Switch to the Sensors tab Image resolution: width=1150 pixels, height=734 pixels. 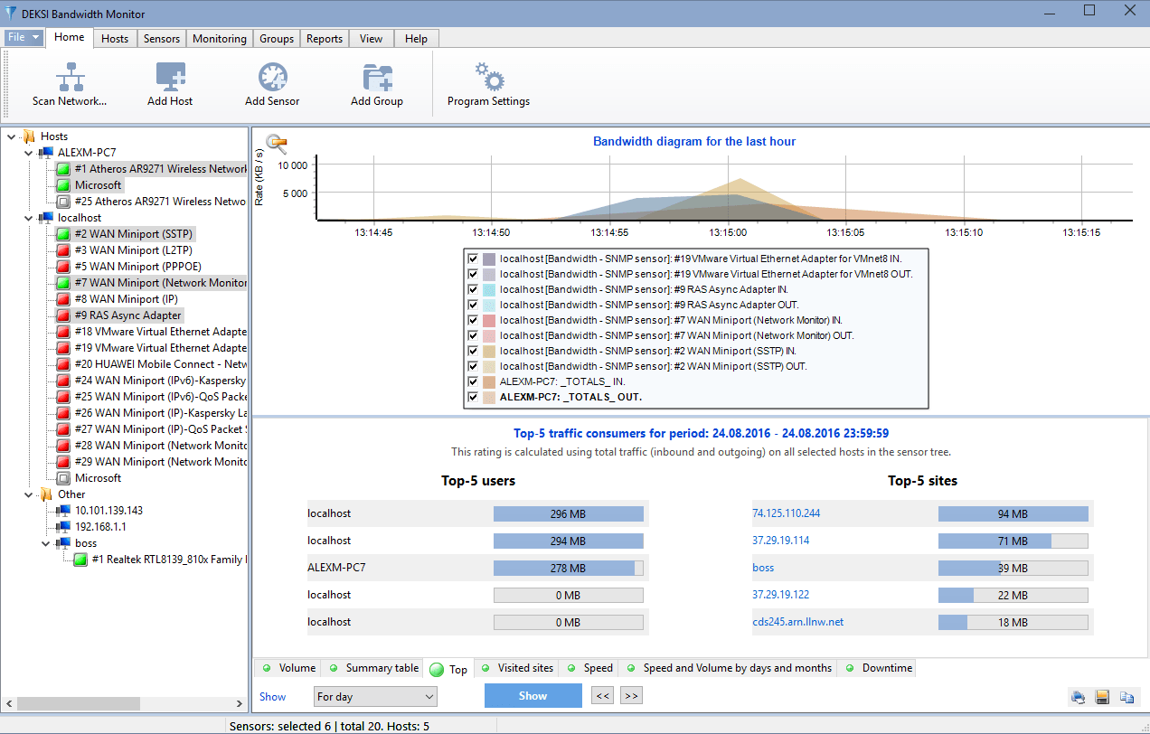161,38
